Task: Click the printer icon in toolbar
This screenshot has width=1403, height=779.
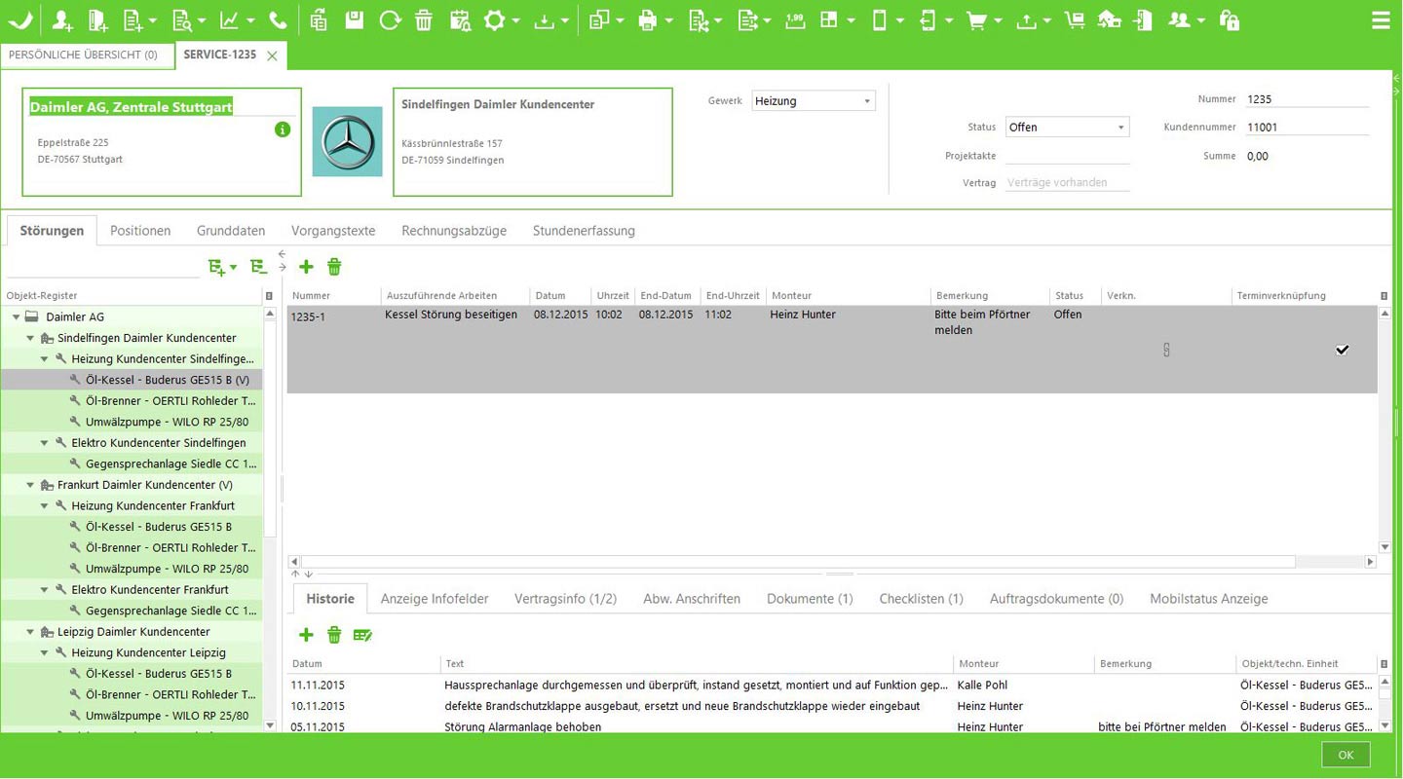Action: (x=649, y=19)
